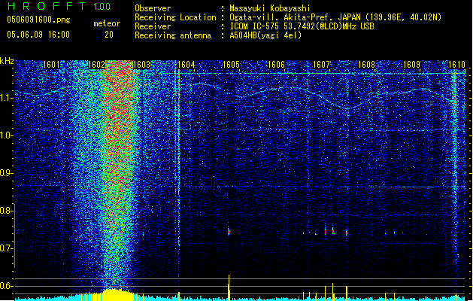Image resolution: width=473 pixels, height=301 pixels.
Task: Click the Receiving antenna label
Action: [173, 35]
